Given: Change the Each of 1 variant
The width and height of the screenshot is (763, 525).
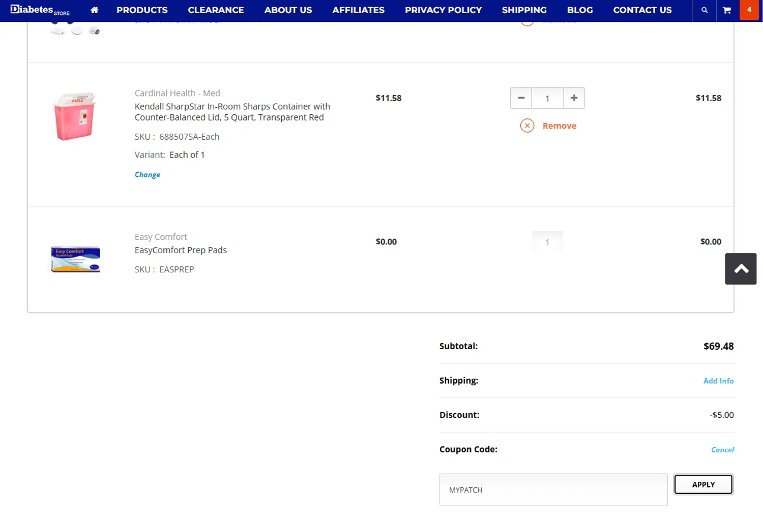Looking at the screenshot, I should click(147, 174).
